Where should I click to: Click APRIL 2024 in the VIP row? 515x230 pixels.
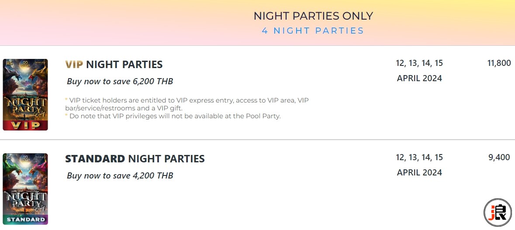click(419, 78)
